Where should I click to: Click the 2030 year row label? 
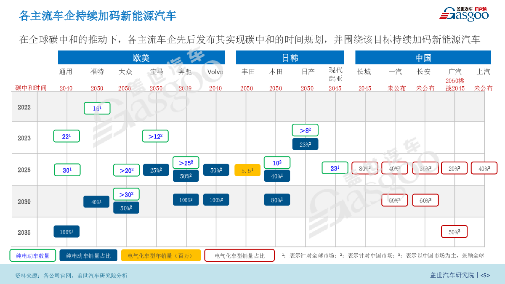pyautogui.click(x=24, y=202)
